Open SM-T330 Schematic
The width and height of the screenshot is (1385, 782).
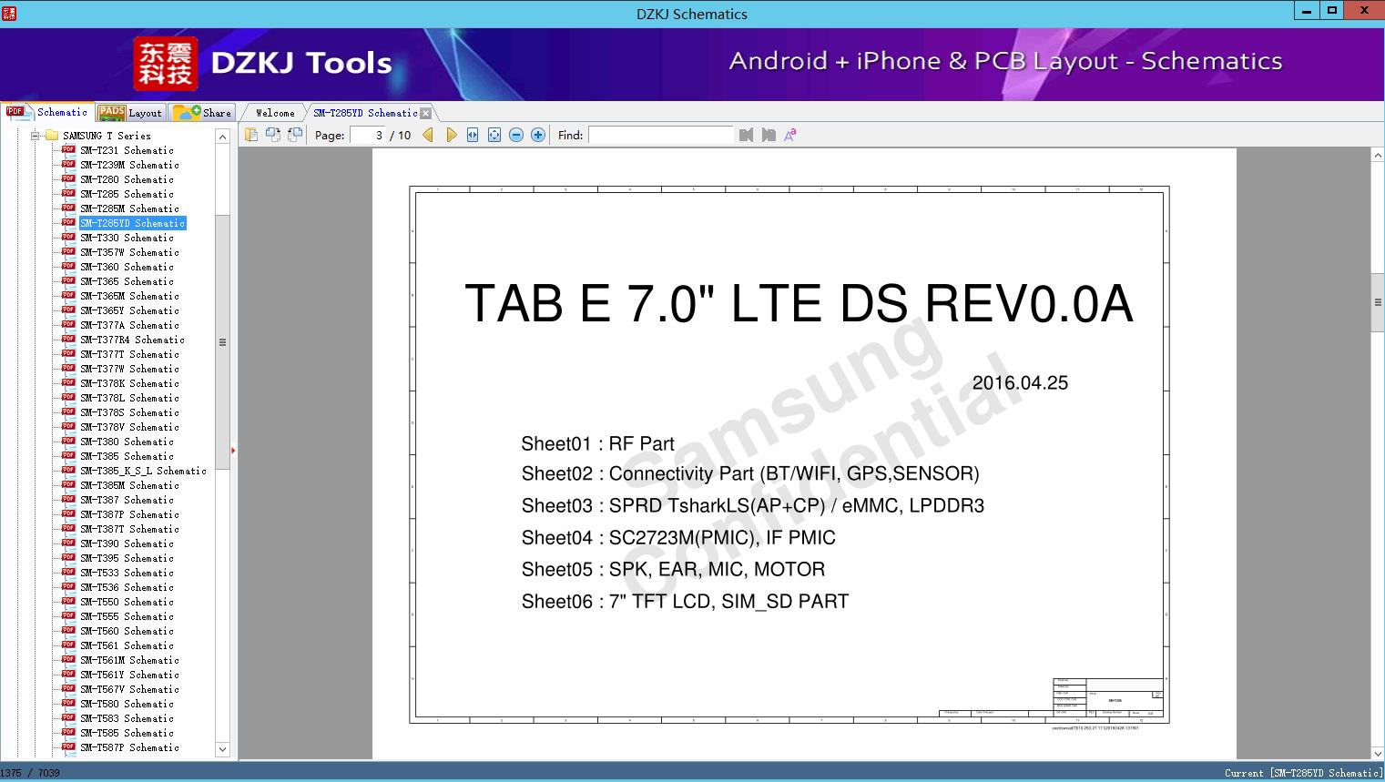[x=127, y=238]
